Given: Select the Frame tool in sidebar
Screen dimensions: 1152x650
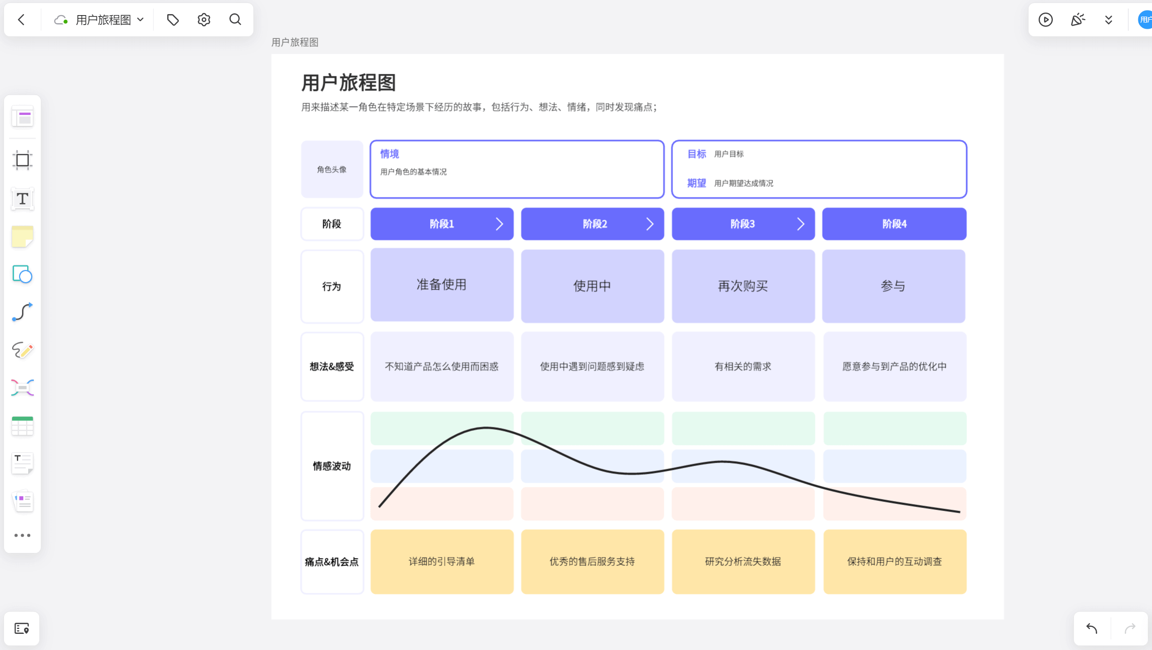Looking at the screenshot, I should click(x=22, y=160).
